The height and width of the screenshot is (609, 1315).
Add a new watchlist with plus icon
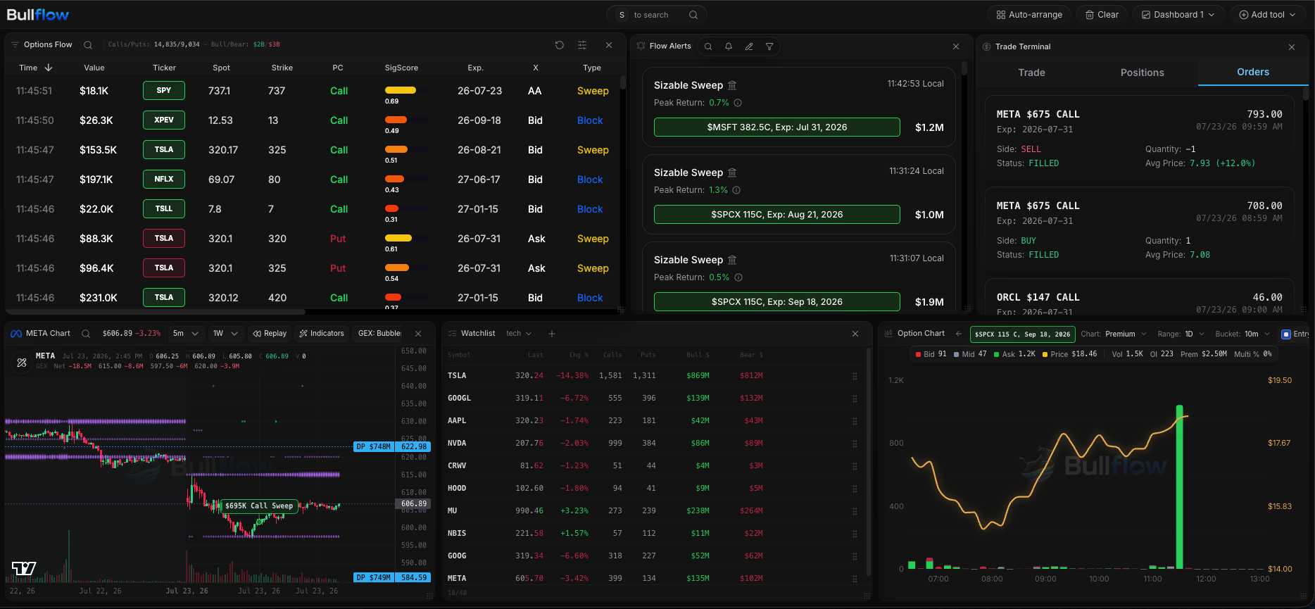(x=552, y=334)
